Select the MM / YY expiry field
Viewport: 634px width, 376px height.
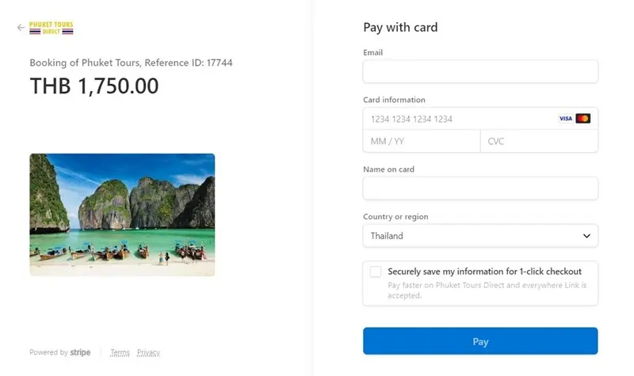(421, 142)
